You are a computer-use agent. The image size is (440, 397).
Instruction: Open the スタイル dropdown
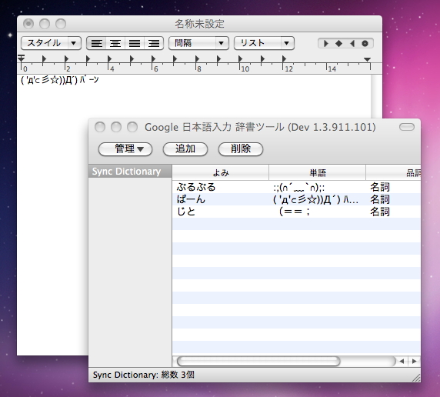click(51, 43)
